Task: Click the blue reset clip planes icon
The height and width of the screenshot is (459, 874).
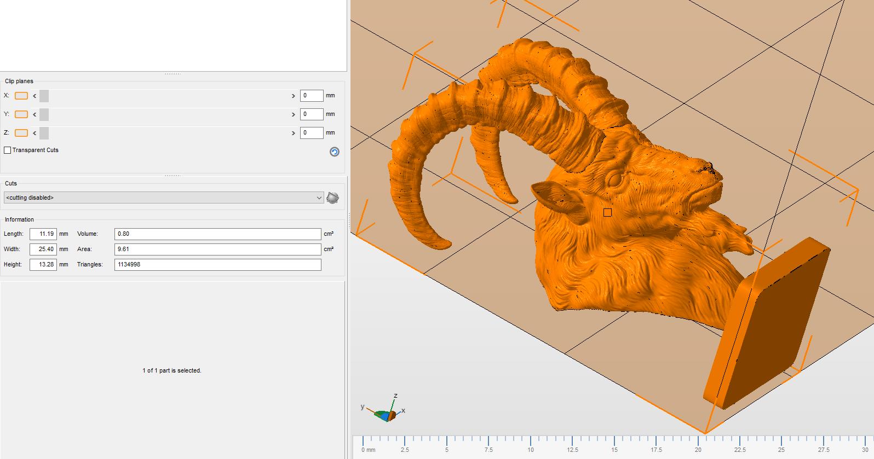Action: point(334,152)
